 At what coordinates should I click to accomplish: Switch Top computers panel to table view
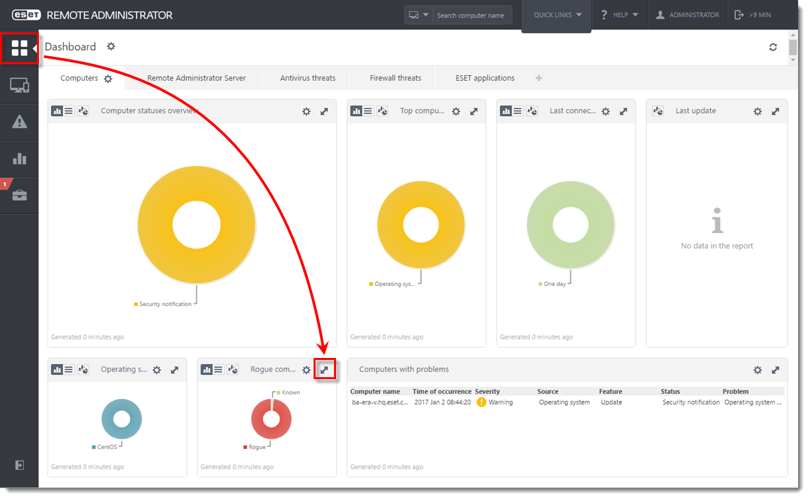(368, 111)
